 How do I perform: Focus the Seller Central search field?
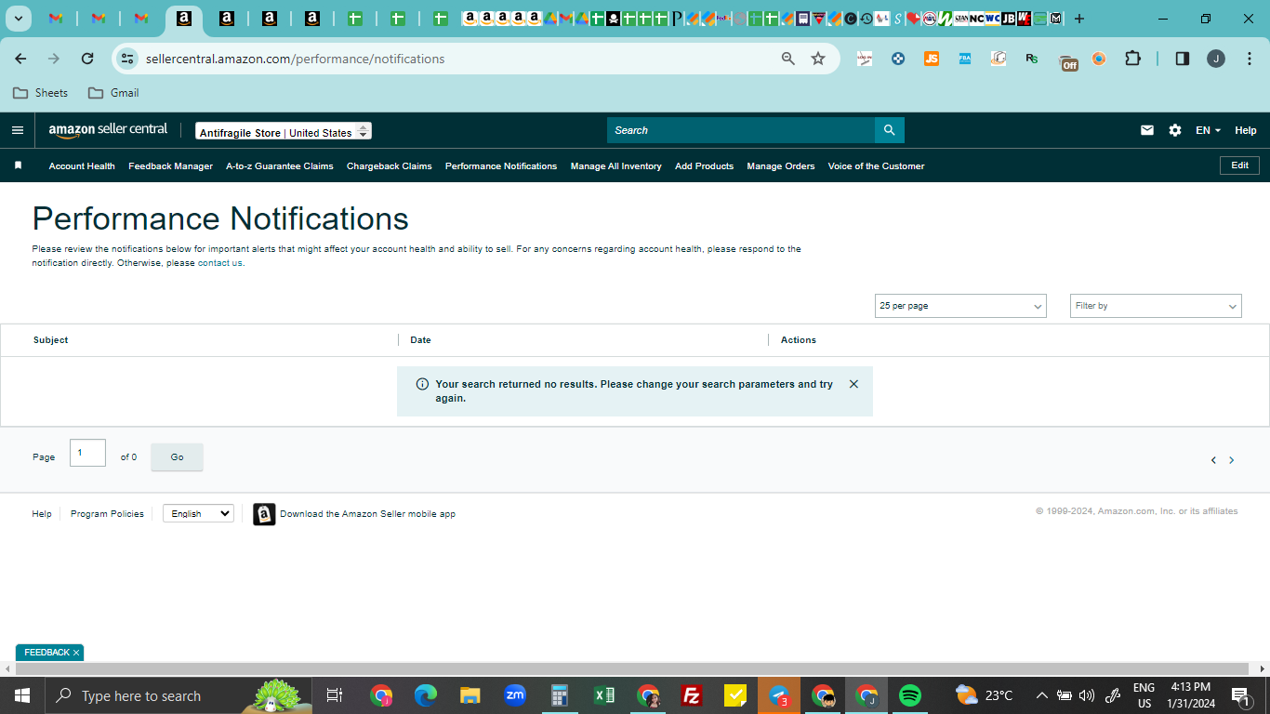(x=741, y=130)
